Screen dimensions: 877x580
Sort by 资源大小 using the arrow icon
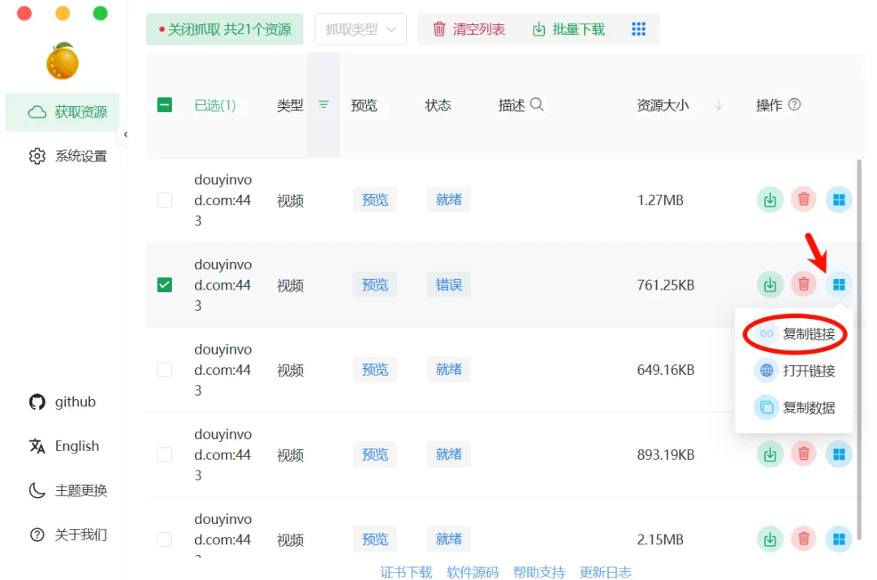(719, 105)
